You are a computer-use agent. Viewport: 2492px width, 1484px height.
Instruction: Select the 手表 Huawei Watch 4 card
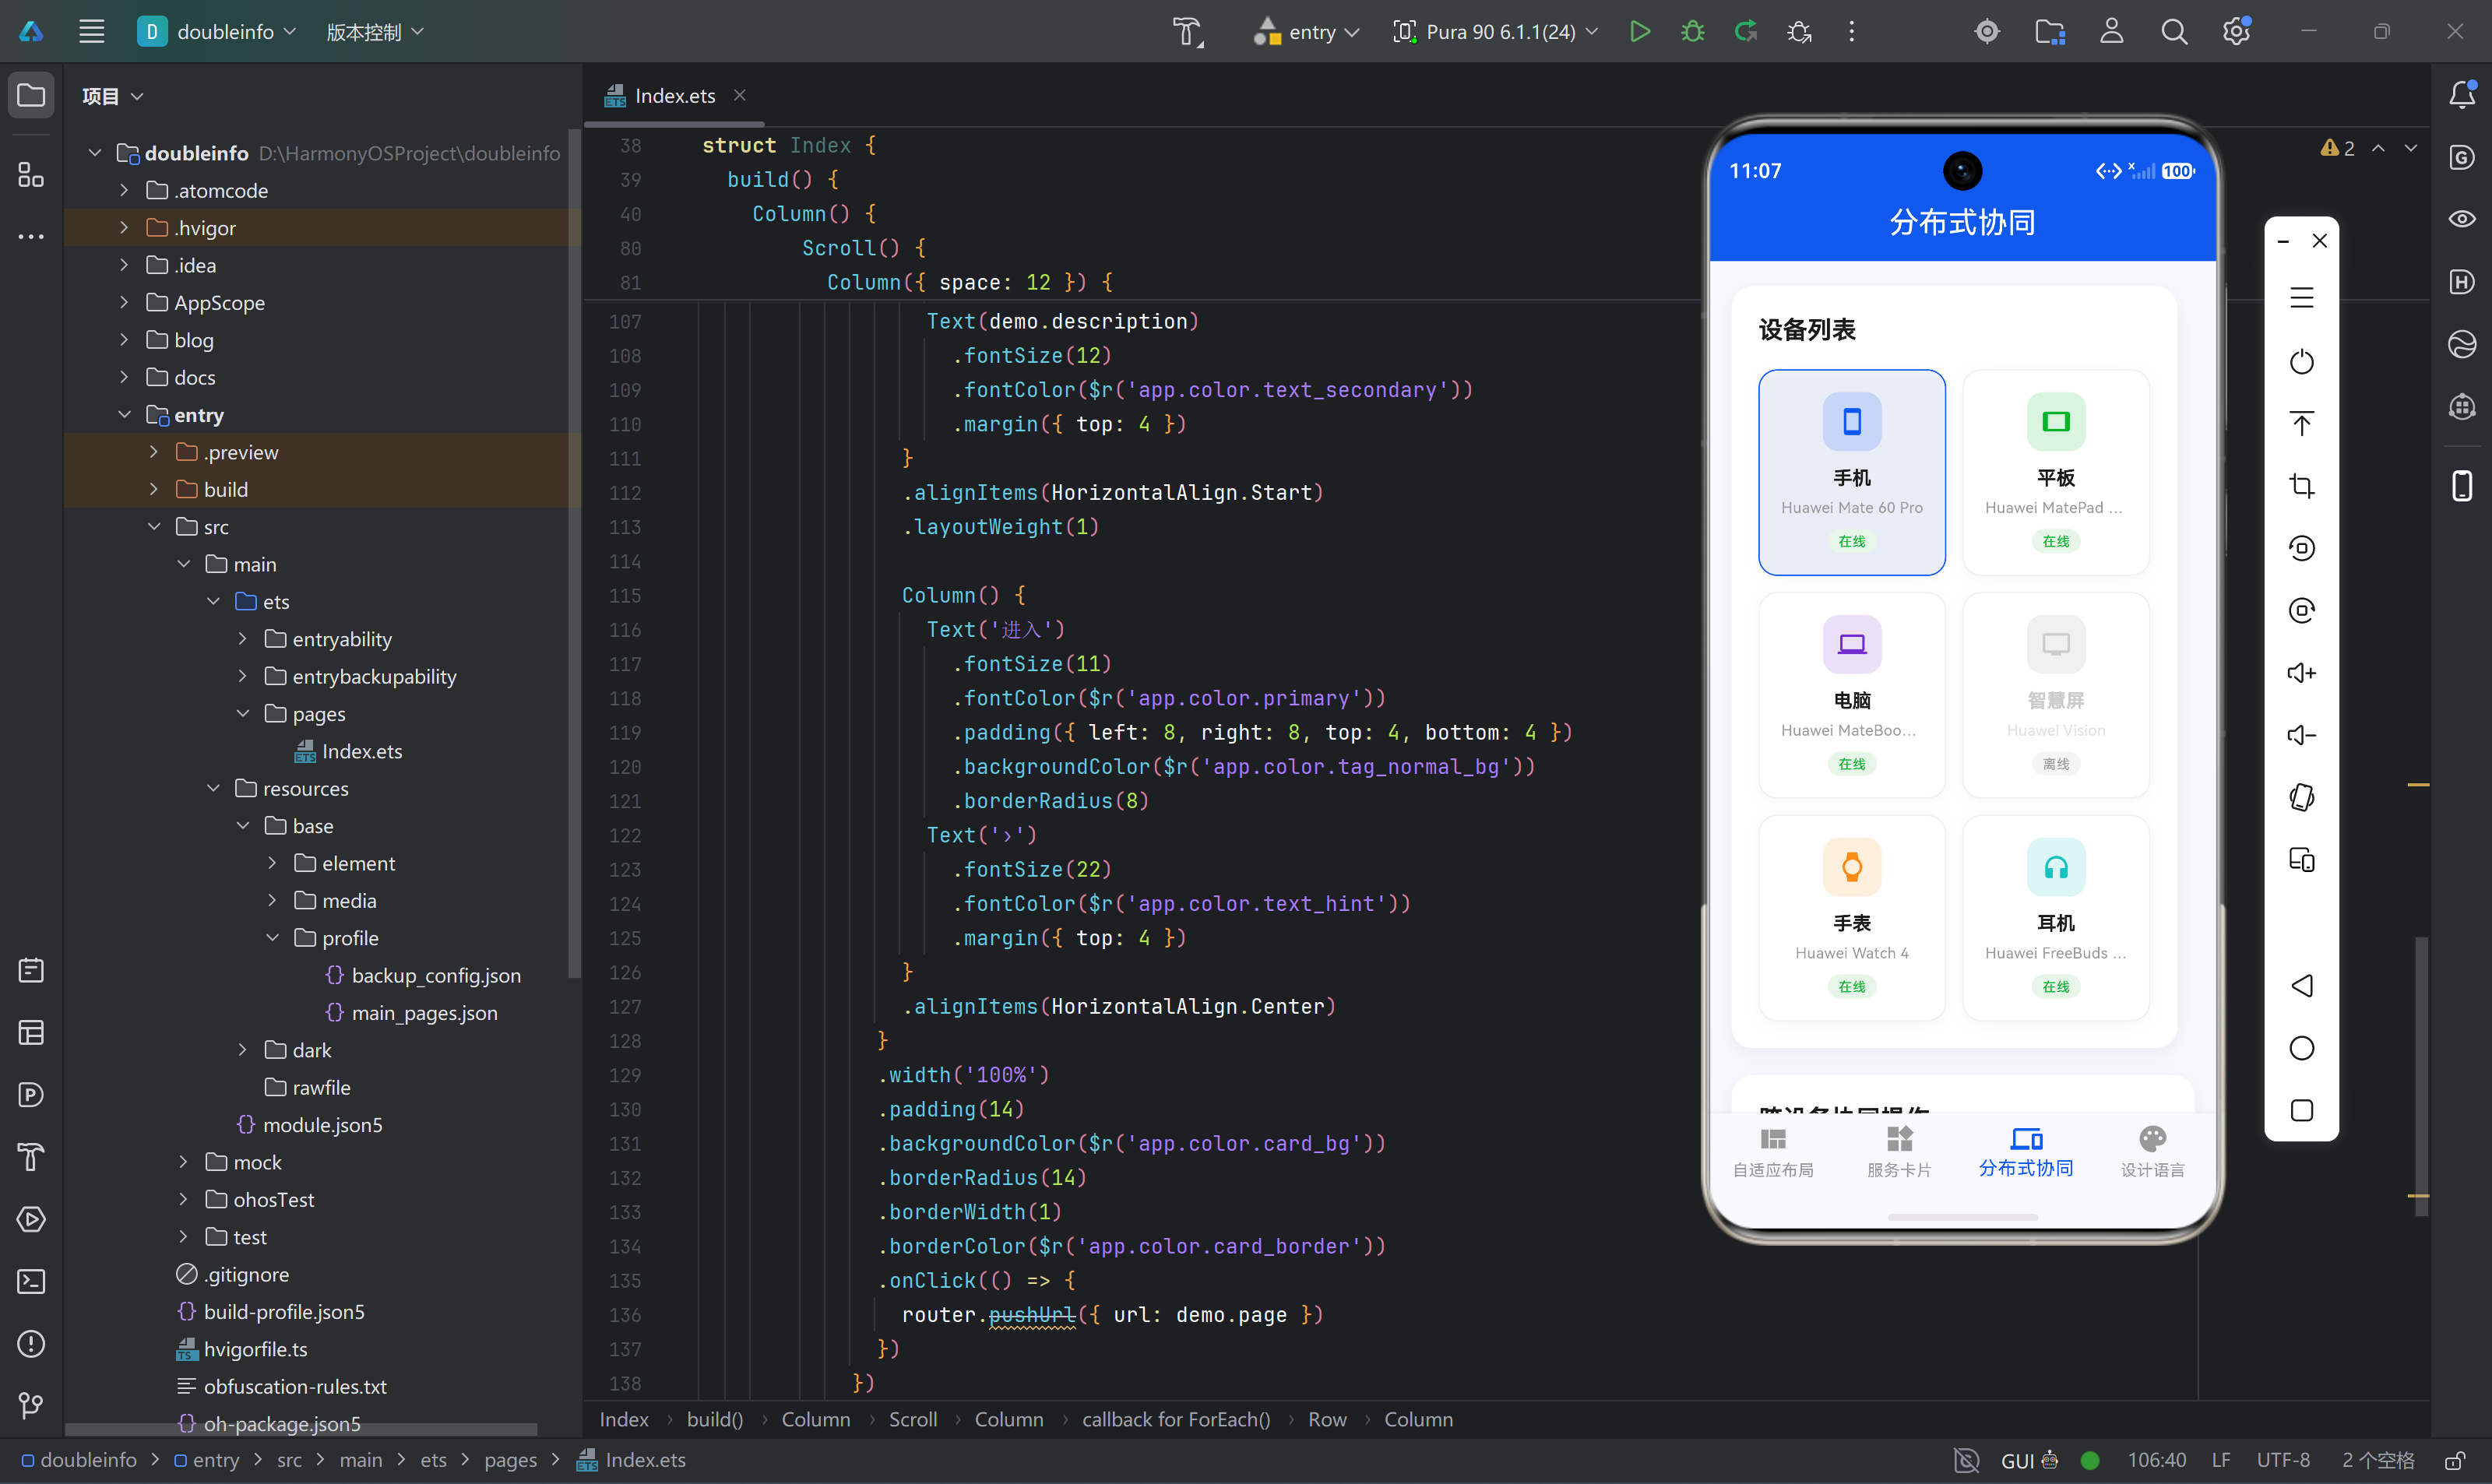pyautogui.click(x=1851, y=918)
